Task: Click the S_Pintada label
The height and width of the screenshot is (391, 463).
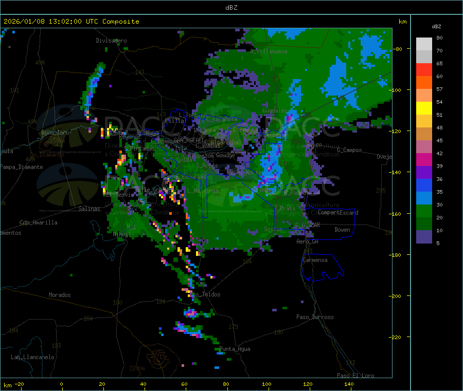Action: (x=138, y=148)
